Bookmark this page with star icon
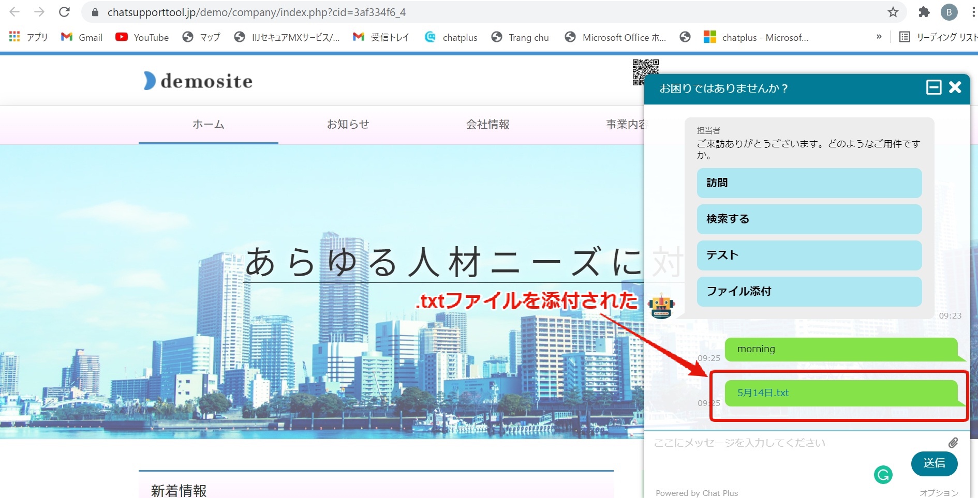 click(893, 12)
